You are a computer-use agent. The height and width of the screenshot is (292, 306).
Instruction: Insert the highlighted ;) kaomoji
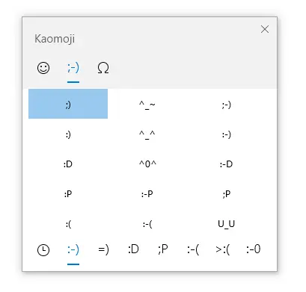[x=68, y=104]
